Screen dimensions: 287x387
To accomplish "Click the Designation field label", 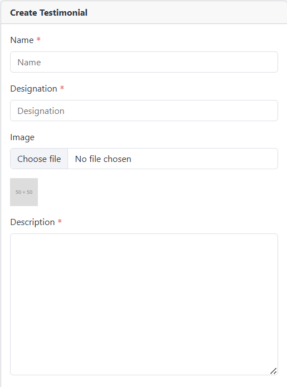I will point(34,89).
